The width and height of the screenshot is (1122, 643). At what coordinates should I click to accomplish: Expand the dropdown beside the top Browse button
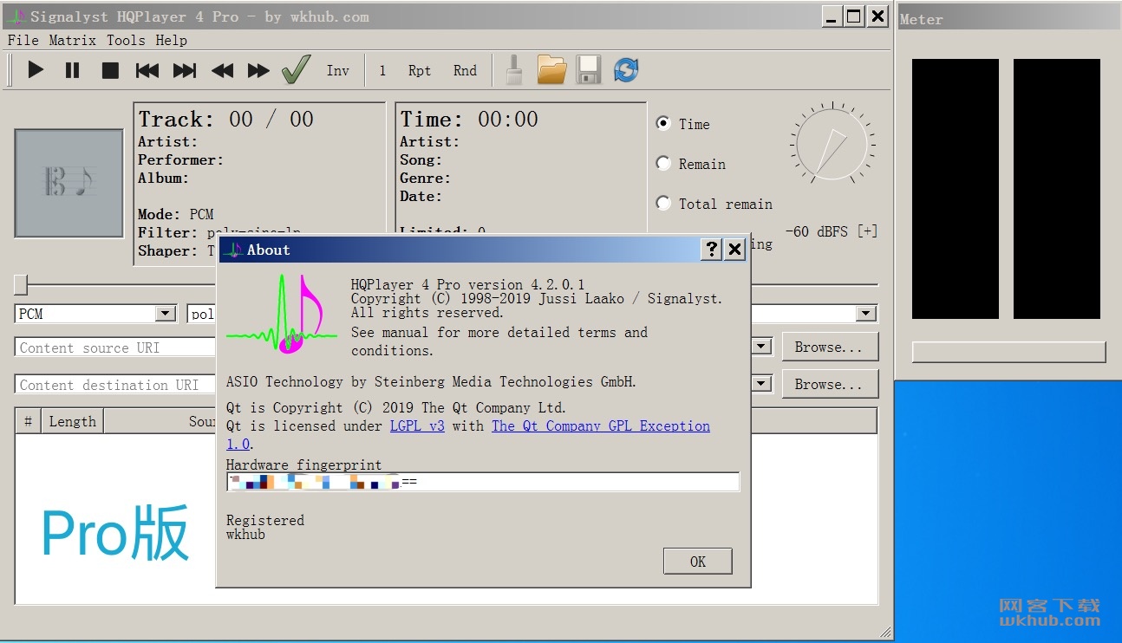tap(761, 347)
